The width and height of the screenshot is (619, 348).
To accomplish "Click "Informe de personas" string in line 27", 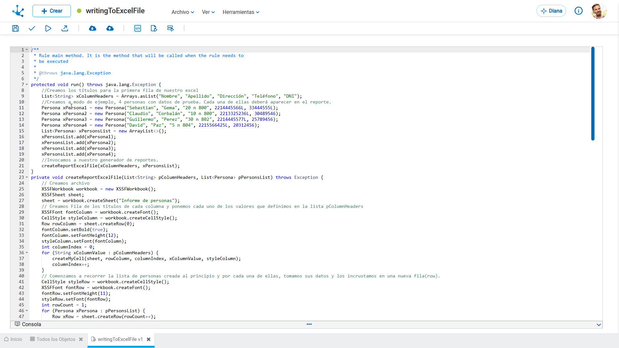I will point(147,201).
